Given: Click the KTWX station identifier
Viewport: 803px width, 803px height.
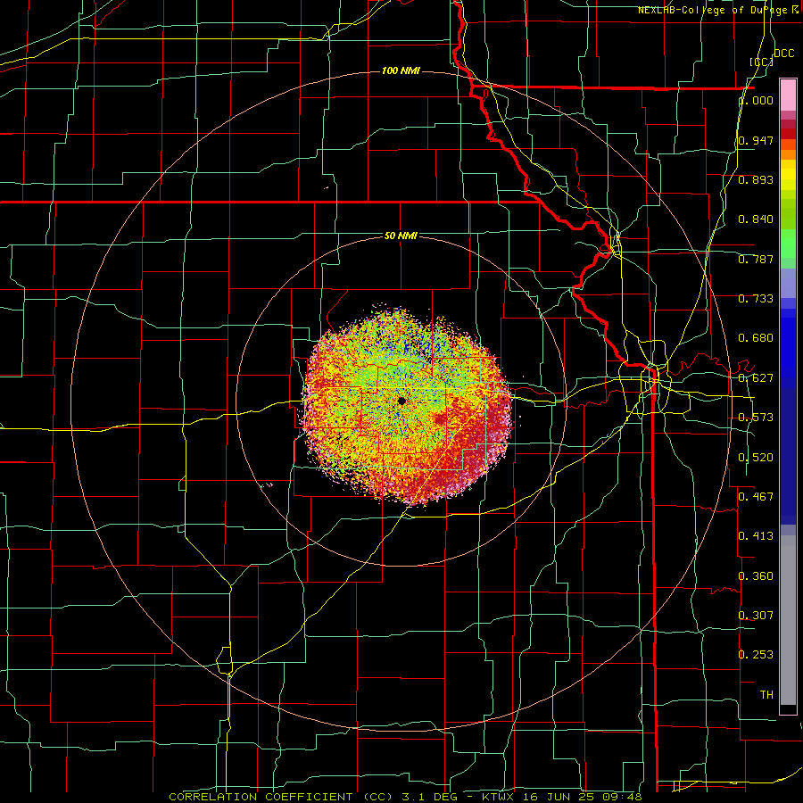Looking at the screenshot, I should click(x=500, y=797).
